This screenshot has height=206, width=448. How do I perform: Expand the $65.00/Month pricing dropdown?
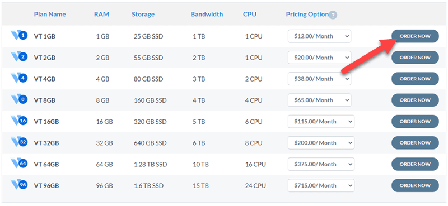pos(319,100)
